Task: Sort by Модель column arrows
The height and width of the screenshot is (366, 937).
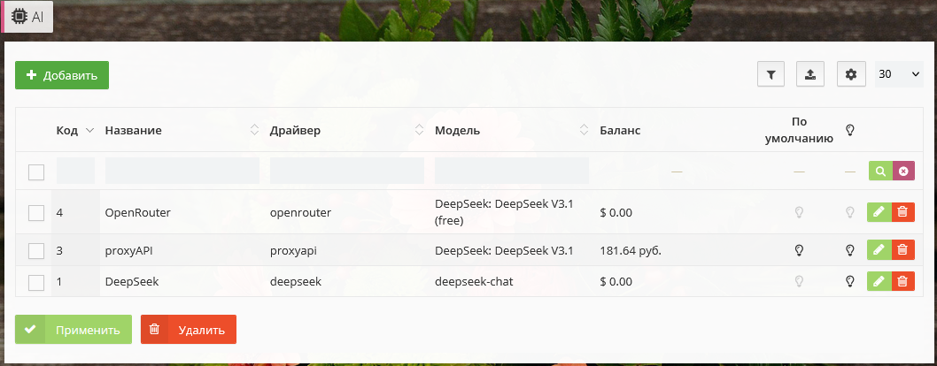Action: (x=585, y=130)
